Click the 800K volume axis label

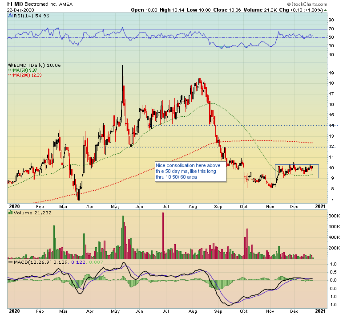(x=335, y=216)
